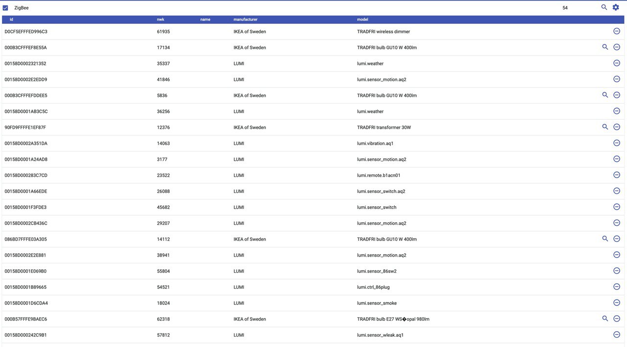Select lumi.vibration.aq1 model cell
This screenshot has height=347, width=627.
(375, 143)
